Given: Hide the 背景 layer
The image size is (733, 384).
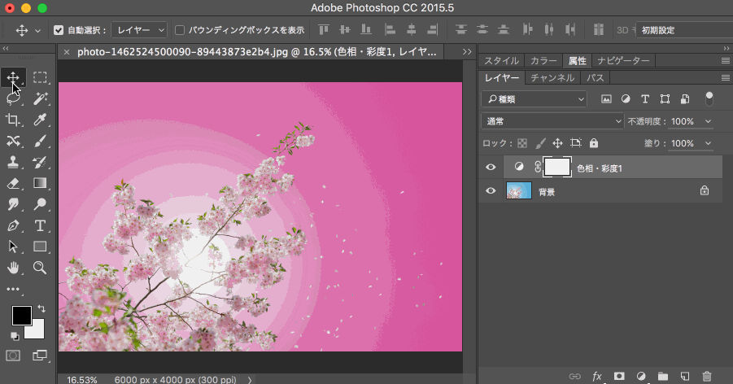Looking at the screenshot, I should (x=491, y=191).
